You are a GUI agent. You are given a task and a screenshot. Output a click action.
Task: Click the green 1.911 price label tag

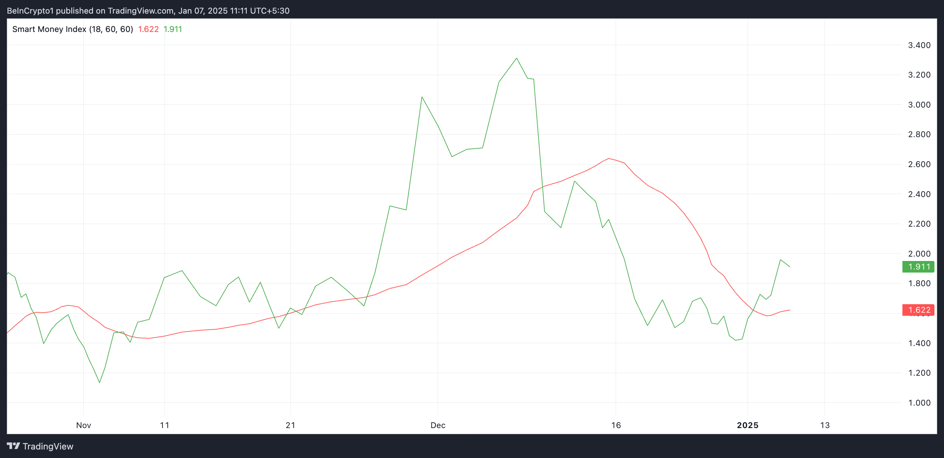pos(918,267)
